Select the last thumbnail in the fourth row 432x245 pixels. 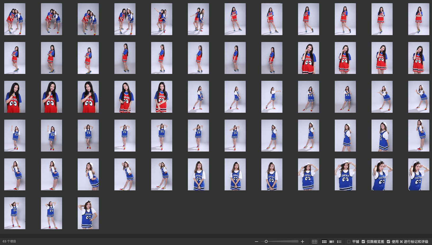[x=419, y=135]
